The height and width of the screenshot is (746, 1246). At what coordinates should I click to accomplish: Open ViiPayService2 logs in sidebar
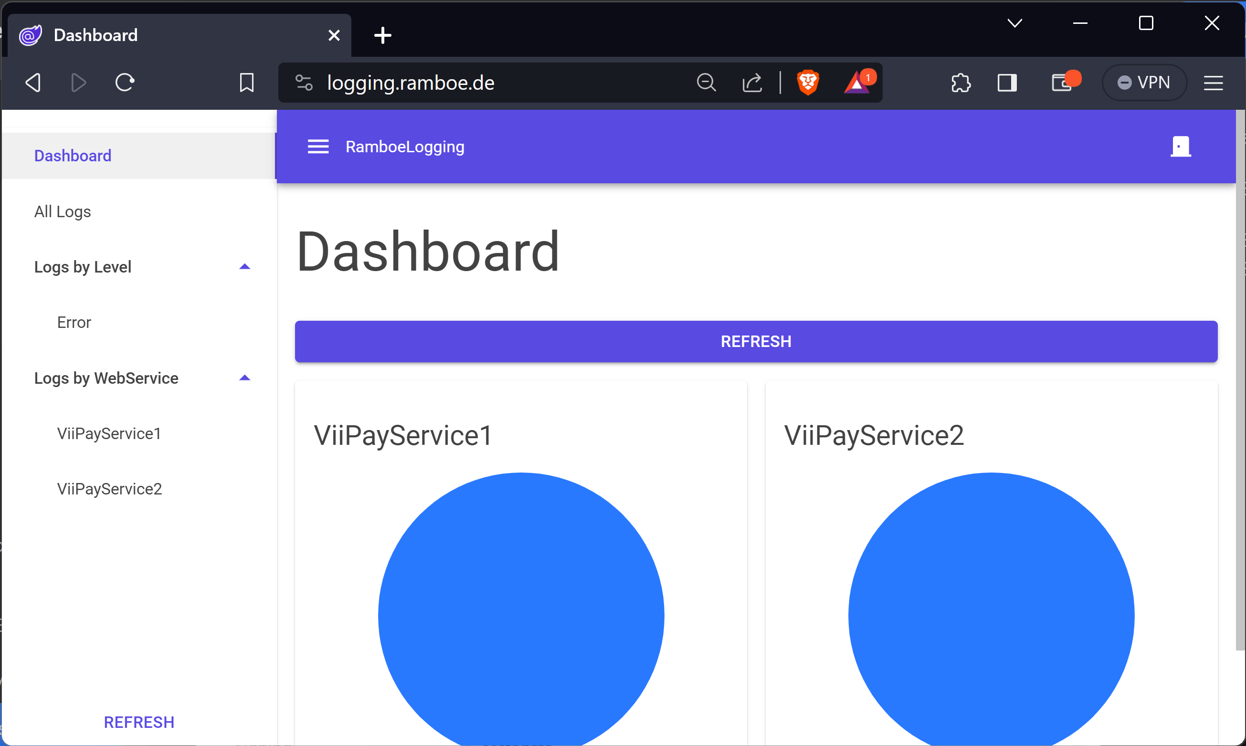click(x=139, y=489)
